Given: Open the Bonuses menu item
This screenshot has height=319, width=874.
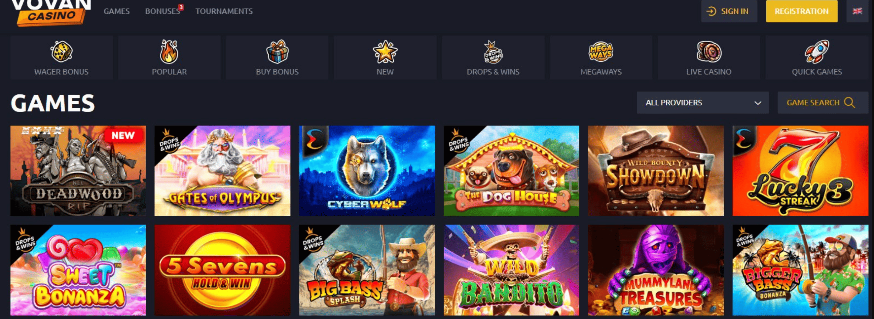Looking at the screenshot, I should pyautogui.click(x=163, y=11).
